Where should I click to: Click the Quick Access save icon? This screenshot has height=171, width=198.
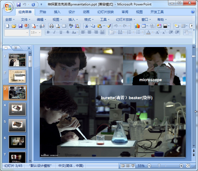[19, 5]
